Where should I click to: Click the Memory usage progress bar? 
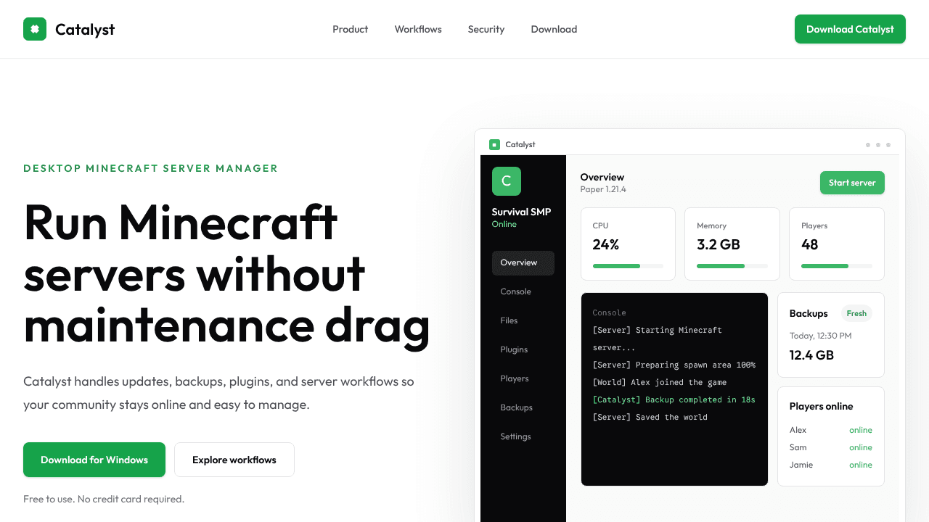[732, 266]
